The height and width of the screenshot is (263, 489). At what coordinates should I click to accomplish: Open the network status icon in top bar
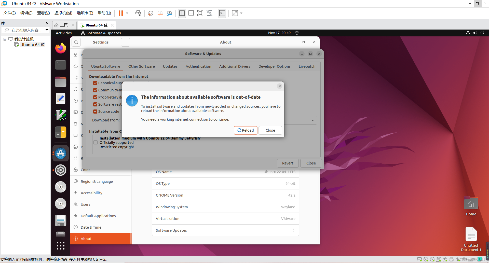[468, 33]
